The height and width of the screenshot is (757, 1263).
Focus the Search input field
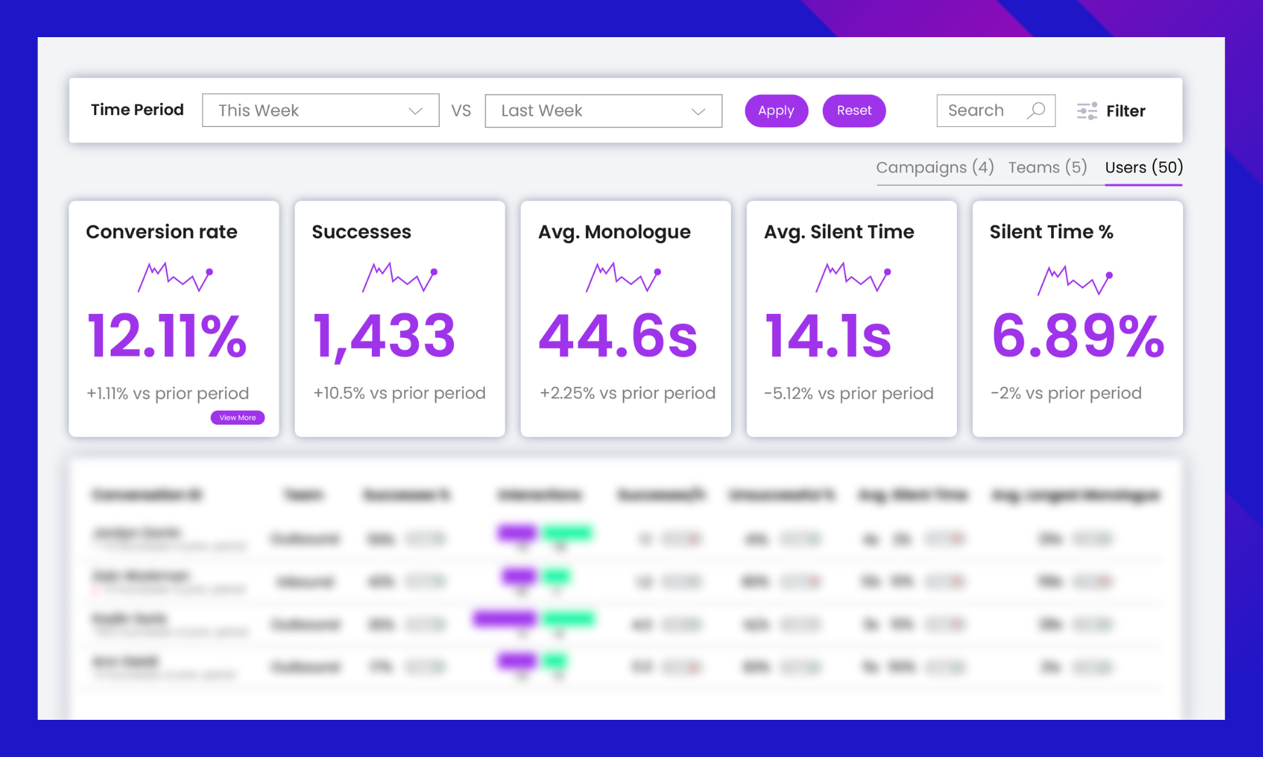996,111
